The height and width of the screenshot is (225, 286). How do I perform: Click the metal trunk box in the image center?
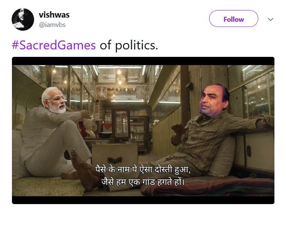pos(115,155)
